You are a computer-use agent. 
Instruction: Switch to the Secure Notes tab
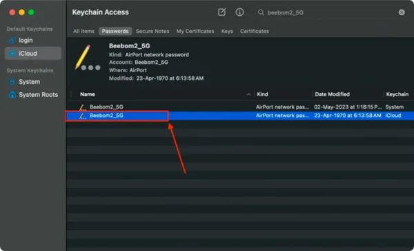pyautogui.click(x=152, y=31)
